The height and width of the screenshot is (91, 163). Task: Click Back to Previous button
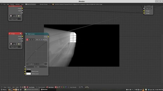click(31, 4)
